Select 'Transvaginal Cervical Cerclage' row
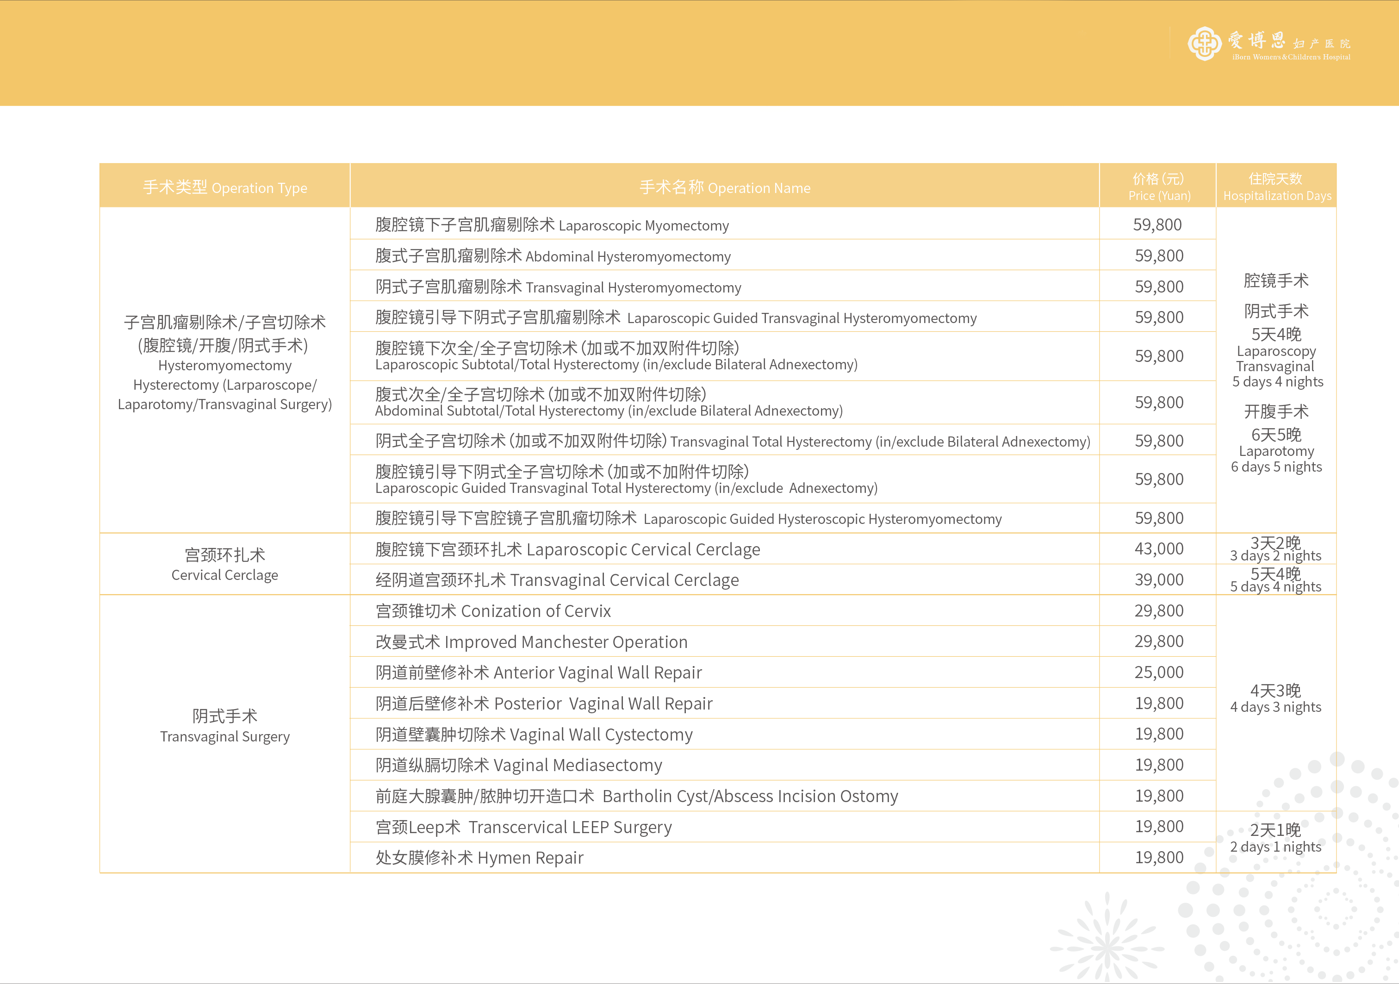 click(725, 579)
